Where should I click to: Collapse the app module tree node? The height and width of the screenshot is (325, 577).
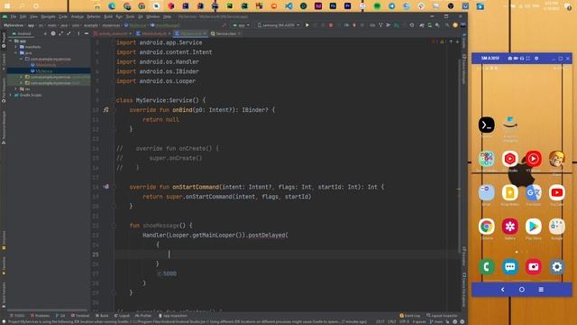click(x=10, y=41)
